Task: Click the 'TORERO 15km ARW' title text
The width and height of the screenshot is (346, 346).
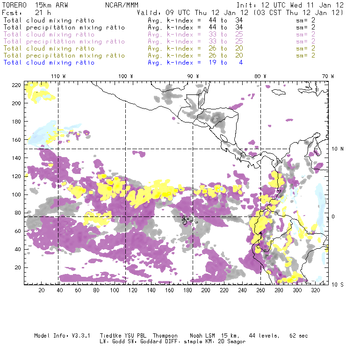Action: [x=35, y=5]
